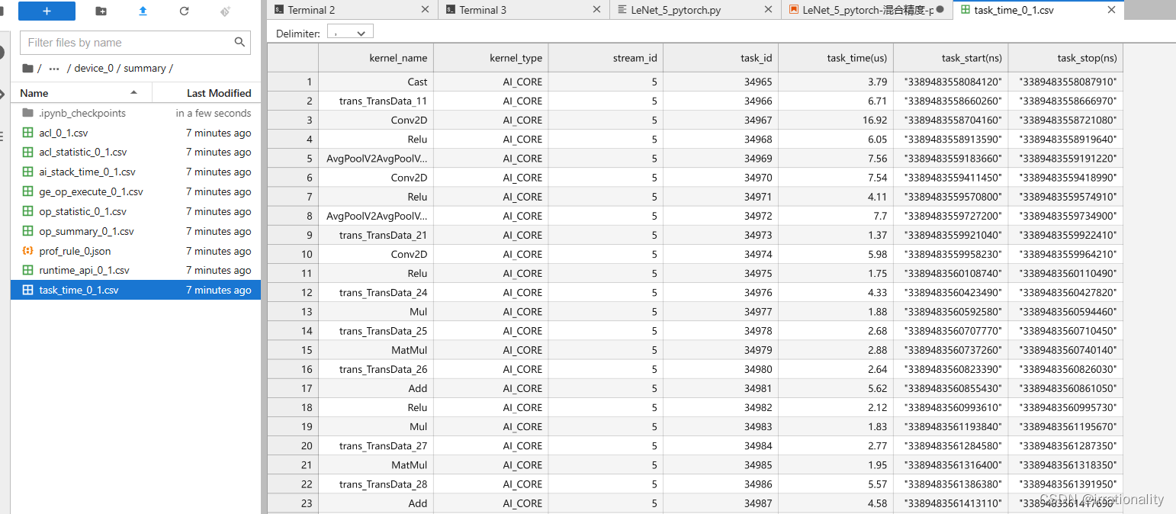Click the task_start(ns) column header
This screenshot has height=514, width=1176.
click(952, 58)
